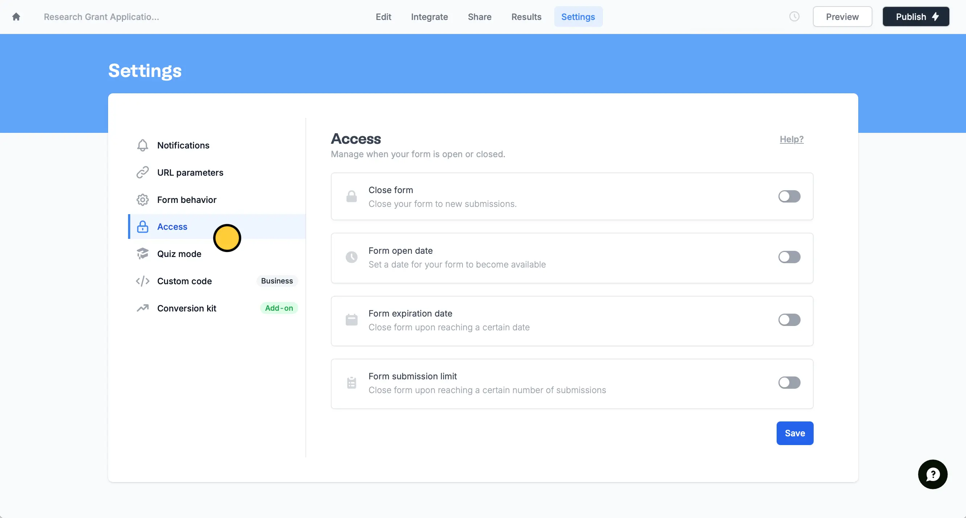Select the Access padlock icon
The width and height of the screenshot is (966, 518).
143,227
